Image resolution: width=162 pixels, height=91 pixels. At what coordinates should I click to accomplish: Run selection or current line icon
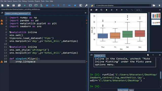(x=42, y=5)
